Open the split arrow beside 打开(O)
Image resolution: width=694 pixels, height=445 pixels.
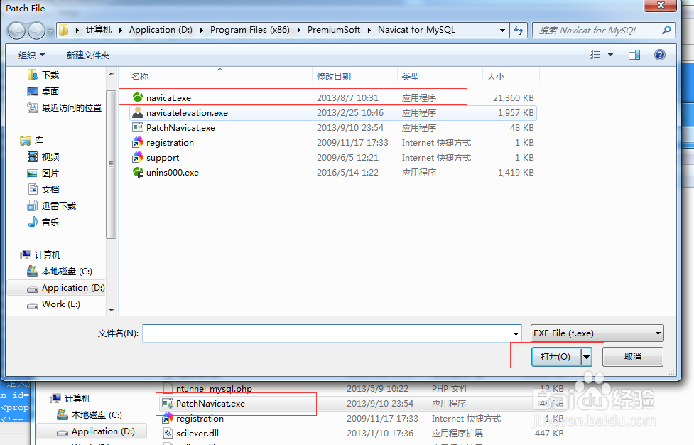[x=586, y=356]
